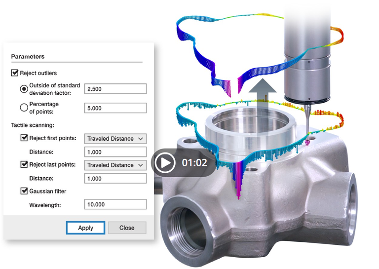This screenshot has height=269, width=379.
Task: Click the Distance field under Reject first points
Action: [115, 152]
